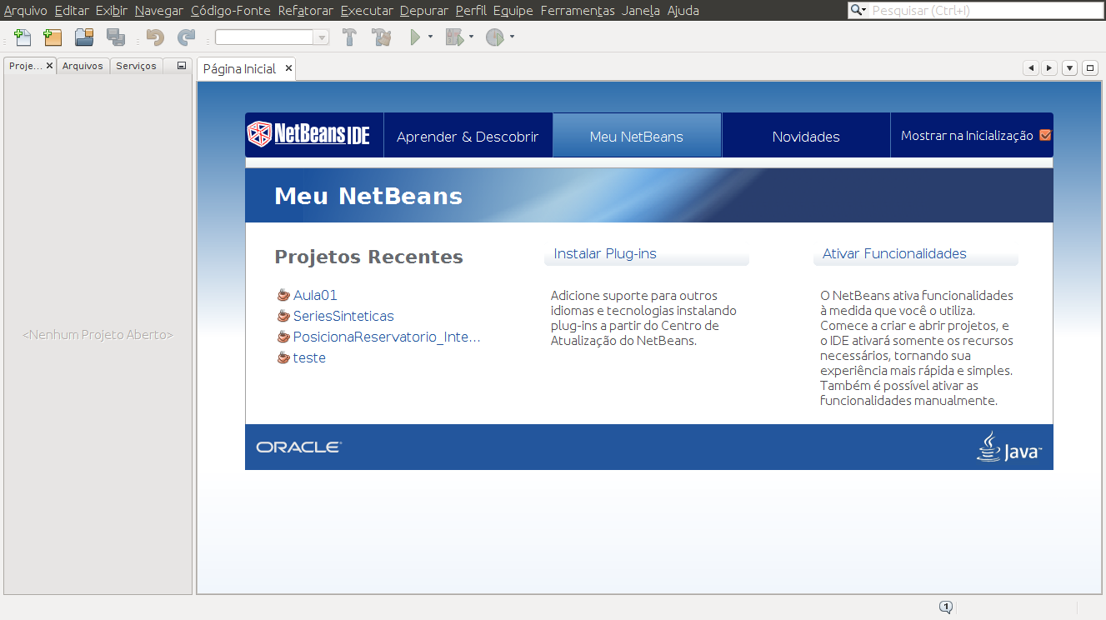Click the notifications icon in status bar
The height and width of the screenshot is (620, 1106).
(x=946, y=607)
